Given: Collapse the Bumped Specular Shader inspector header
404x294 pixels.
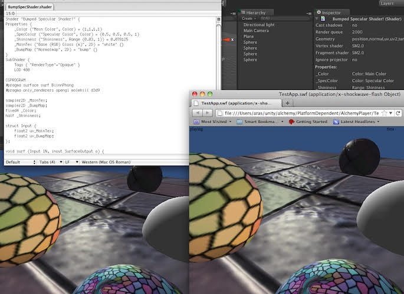Looking at the screenshot, I should 318,18.
